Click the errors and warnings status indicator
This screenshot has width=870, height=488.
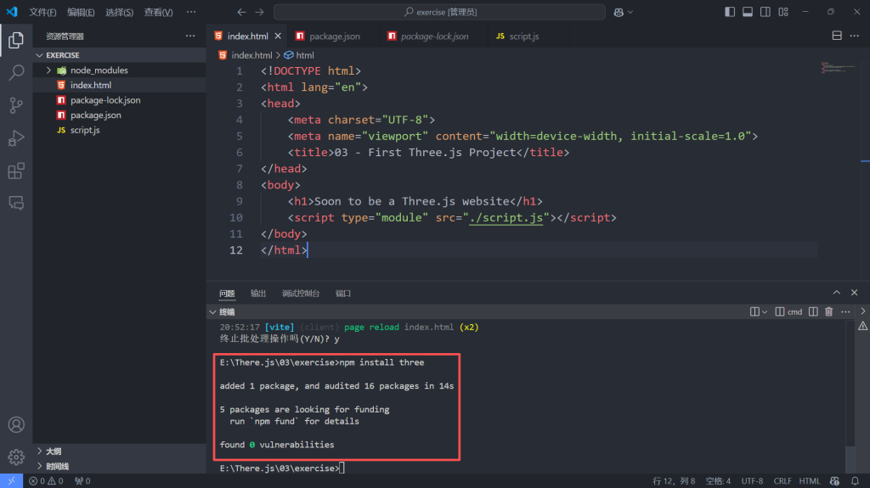[47, 481]
